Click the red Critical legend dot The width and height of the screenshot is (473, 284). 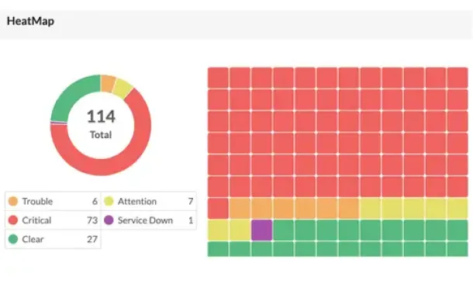pyautogui.click(x=13, y=220)
